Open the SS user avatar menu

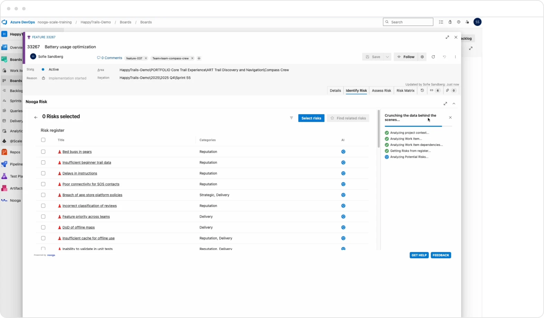[477, 22]
